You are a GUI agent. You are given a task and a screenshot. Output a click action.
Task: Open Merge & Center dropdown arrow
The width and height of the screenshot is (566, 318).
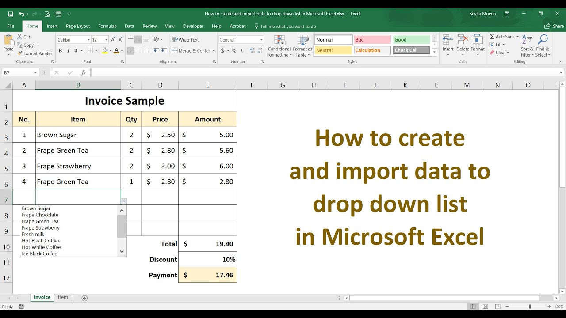pyautogui.click(x=214, y=51)
